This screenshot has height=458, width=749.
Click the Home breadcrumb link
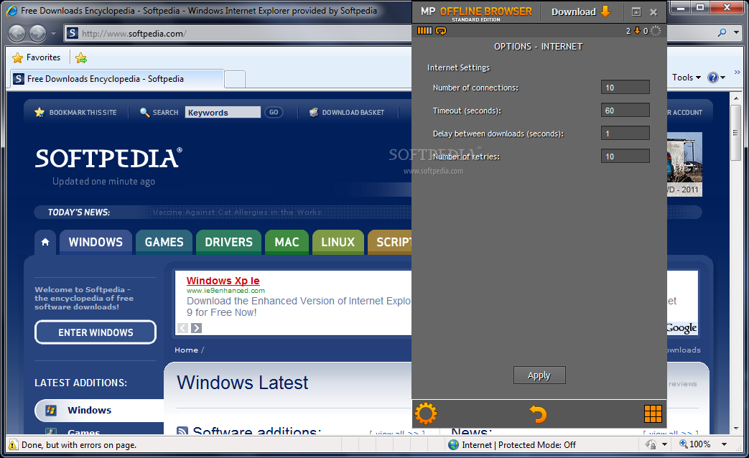tap(186, 350)
